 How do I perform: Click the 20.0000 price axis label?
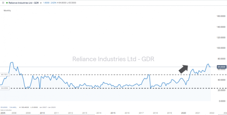[222, 91]
